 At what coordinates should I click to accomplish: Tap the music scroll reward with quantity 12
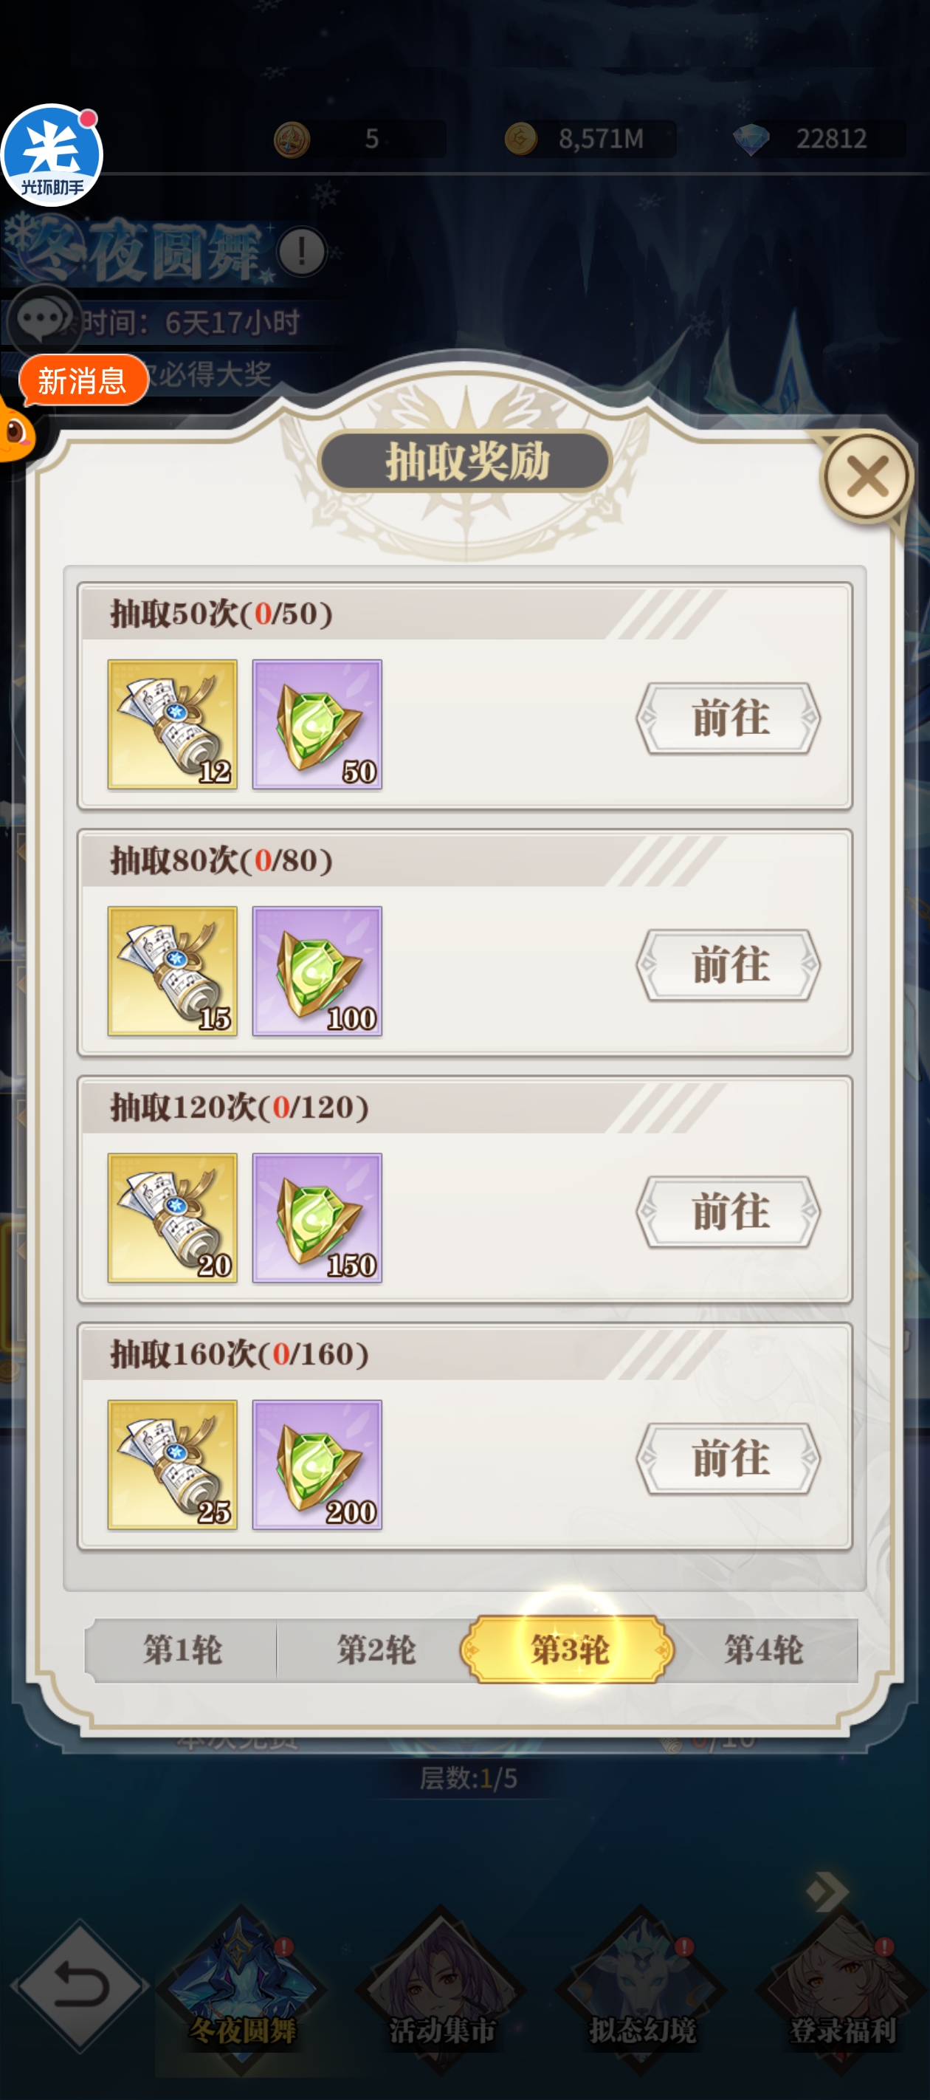tap(172, 724)
